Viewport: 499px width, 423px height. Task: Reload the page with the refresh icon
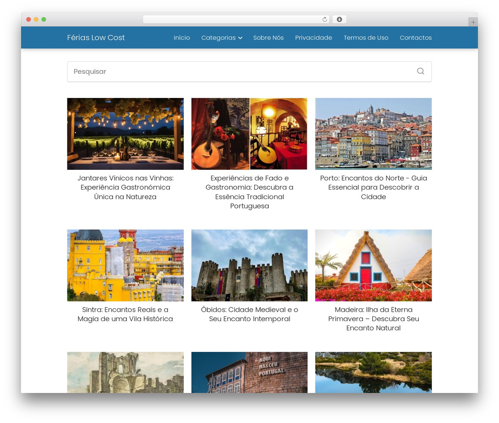(x=325, y=20)
